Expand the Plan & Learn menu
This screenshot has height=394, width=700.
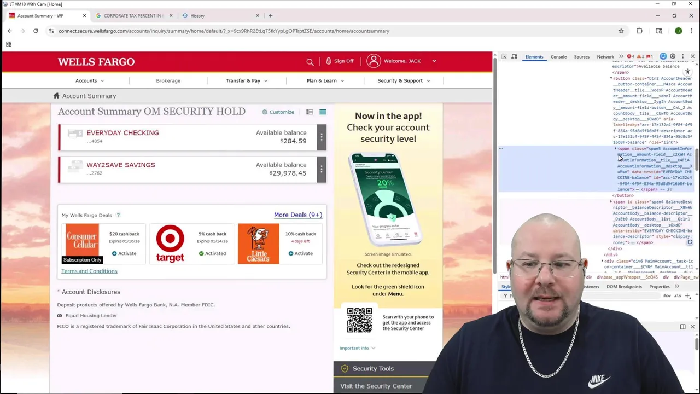tap(325, 80)
